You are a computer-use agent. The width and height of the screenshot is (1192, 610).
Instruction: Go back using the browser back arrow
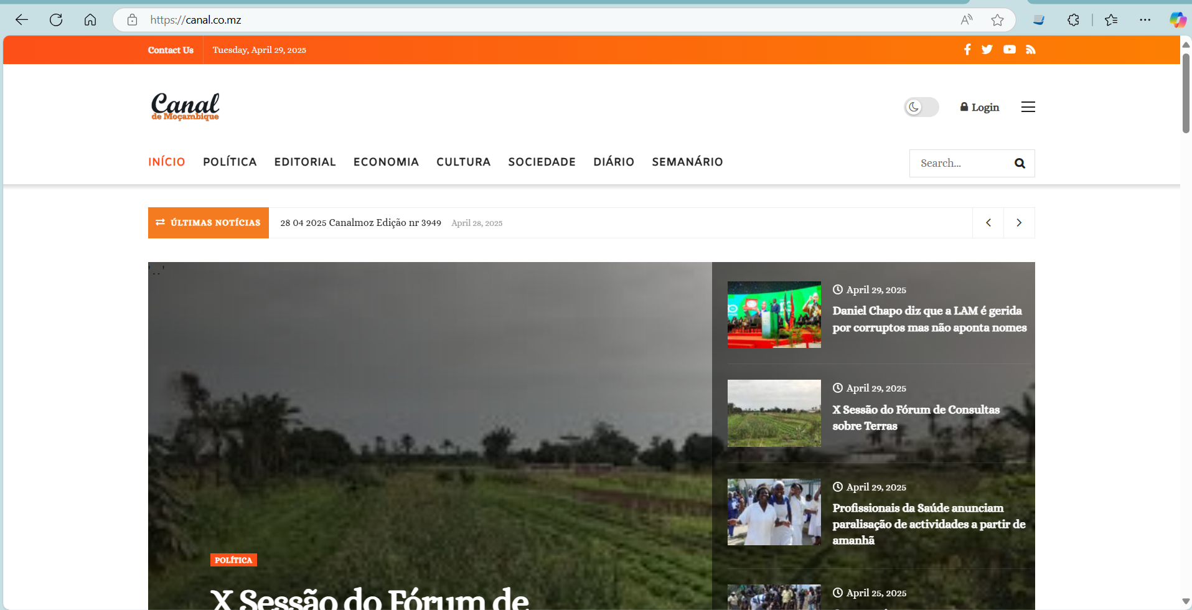click(x=22, y=20)
